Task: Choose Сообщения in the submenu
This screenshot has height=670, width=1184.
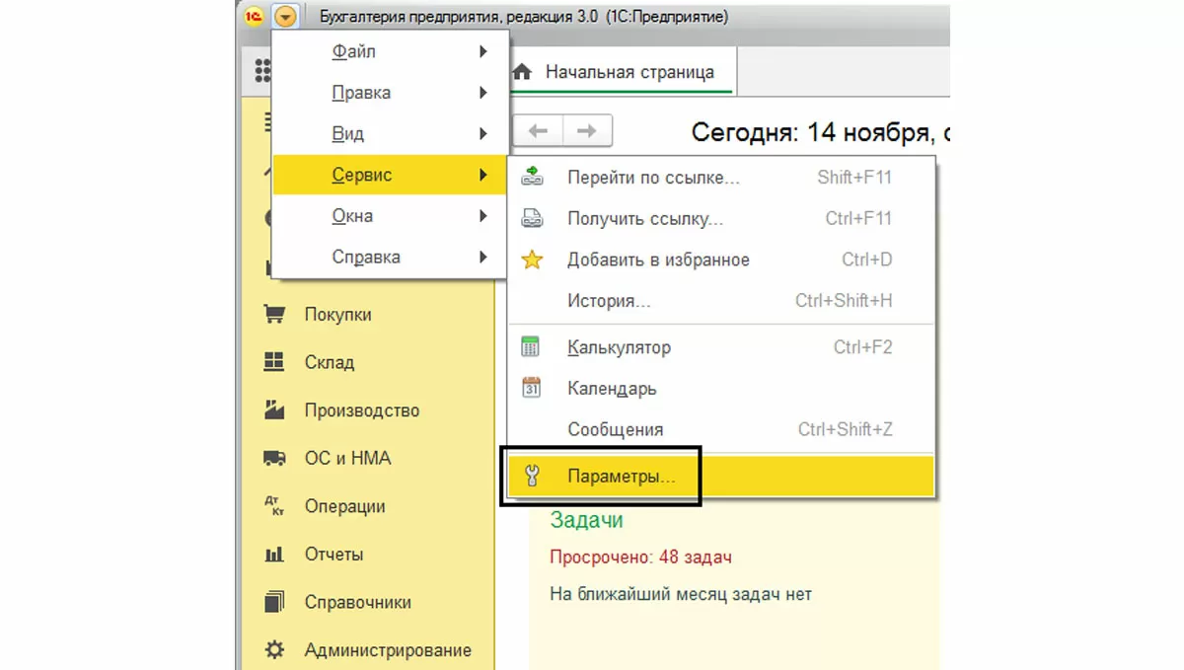Action: click(615, 430)
